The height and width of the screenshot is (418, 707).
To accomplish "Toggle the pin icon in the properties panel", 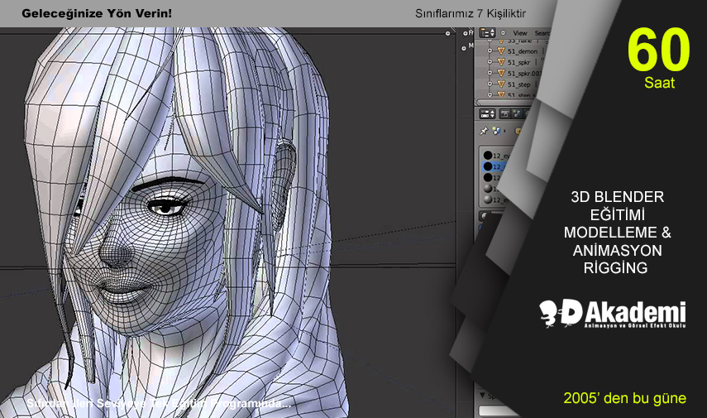I will [x=484, y=131].
